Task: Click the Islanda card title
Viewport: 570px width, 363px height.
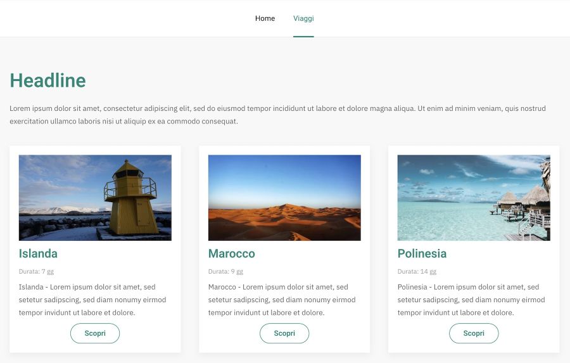Action: click(x=38, y=253)
